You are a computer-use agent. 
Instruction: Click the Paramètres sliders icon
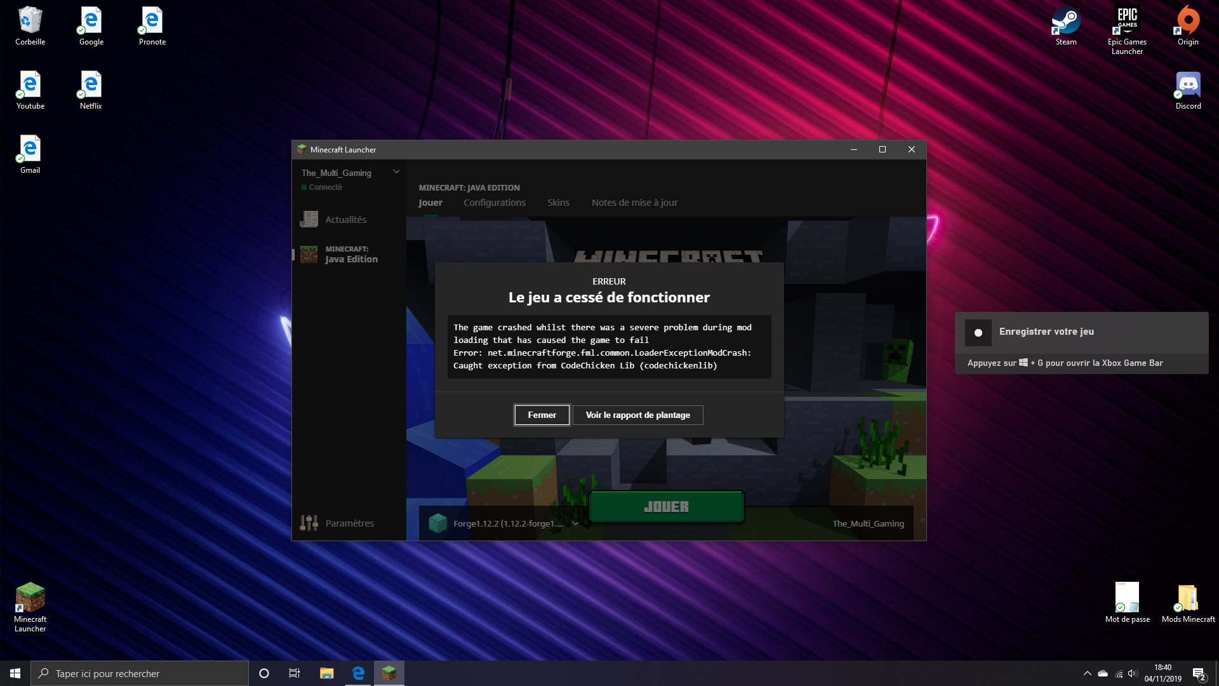click(x=309, y=523)
